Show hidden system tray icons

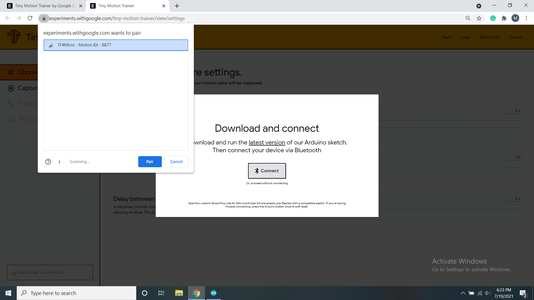(x=463, y=293)
